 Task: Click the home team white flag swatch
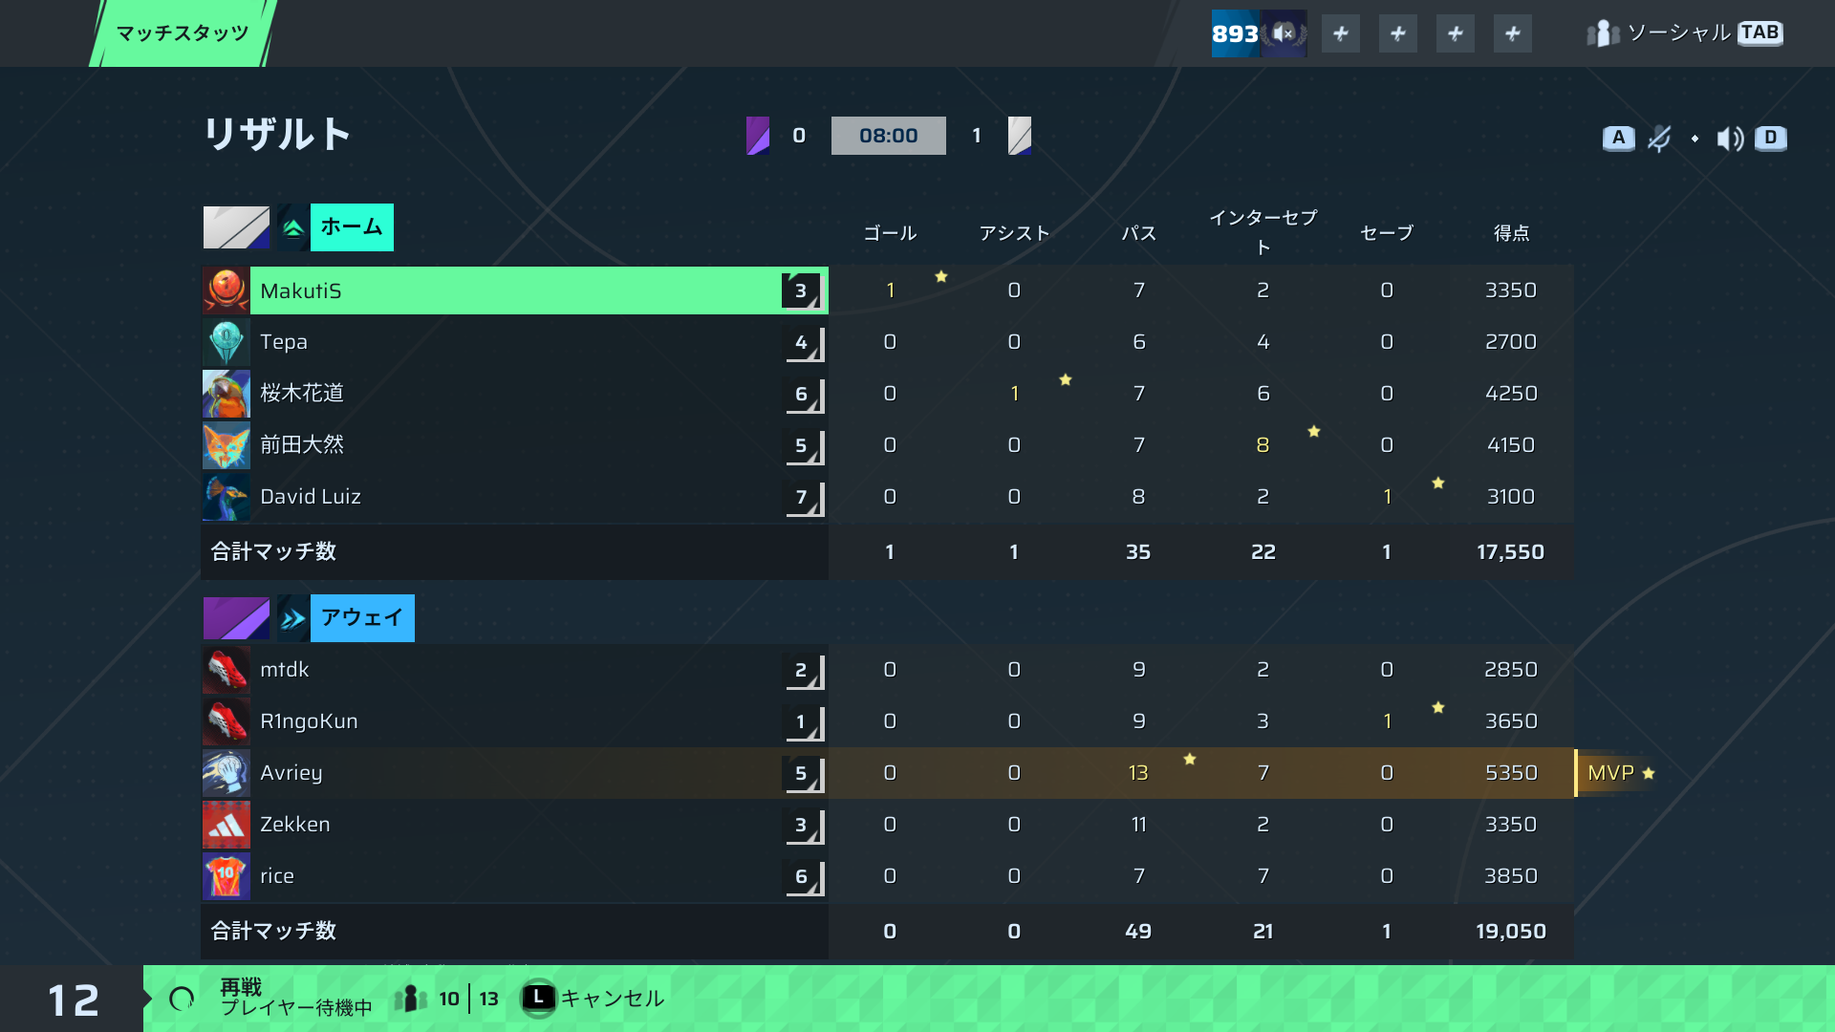pyautogui.click(x=236, y=227)
